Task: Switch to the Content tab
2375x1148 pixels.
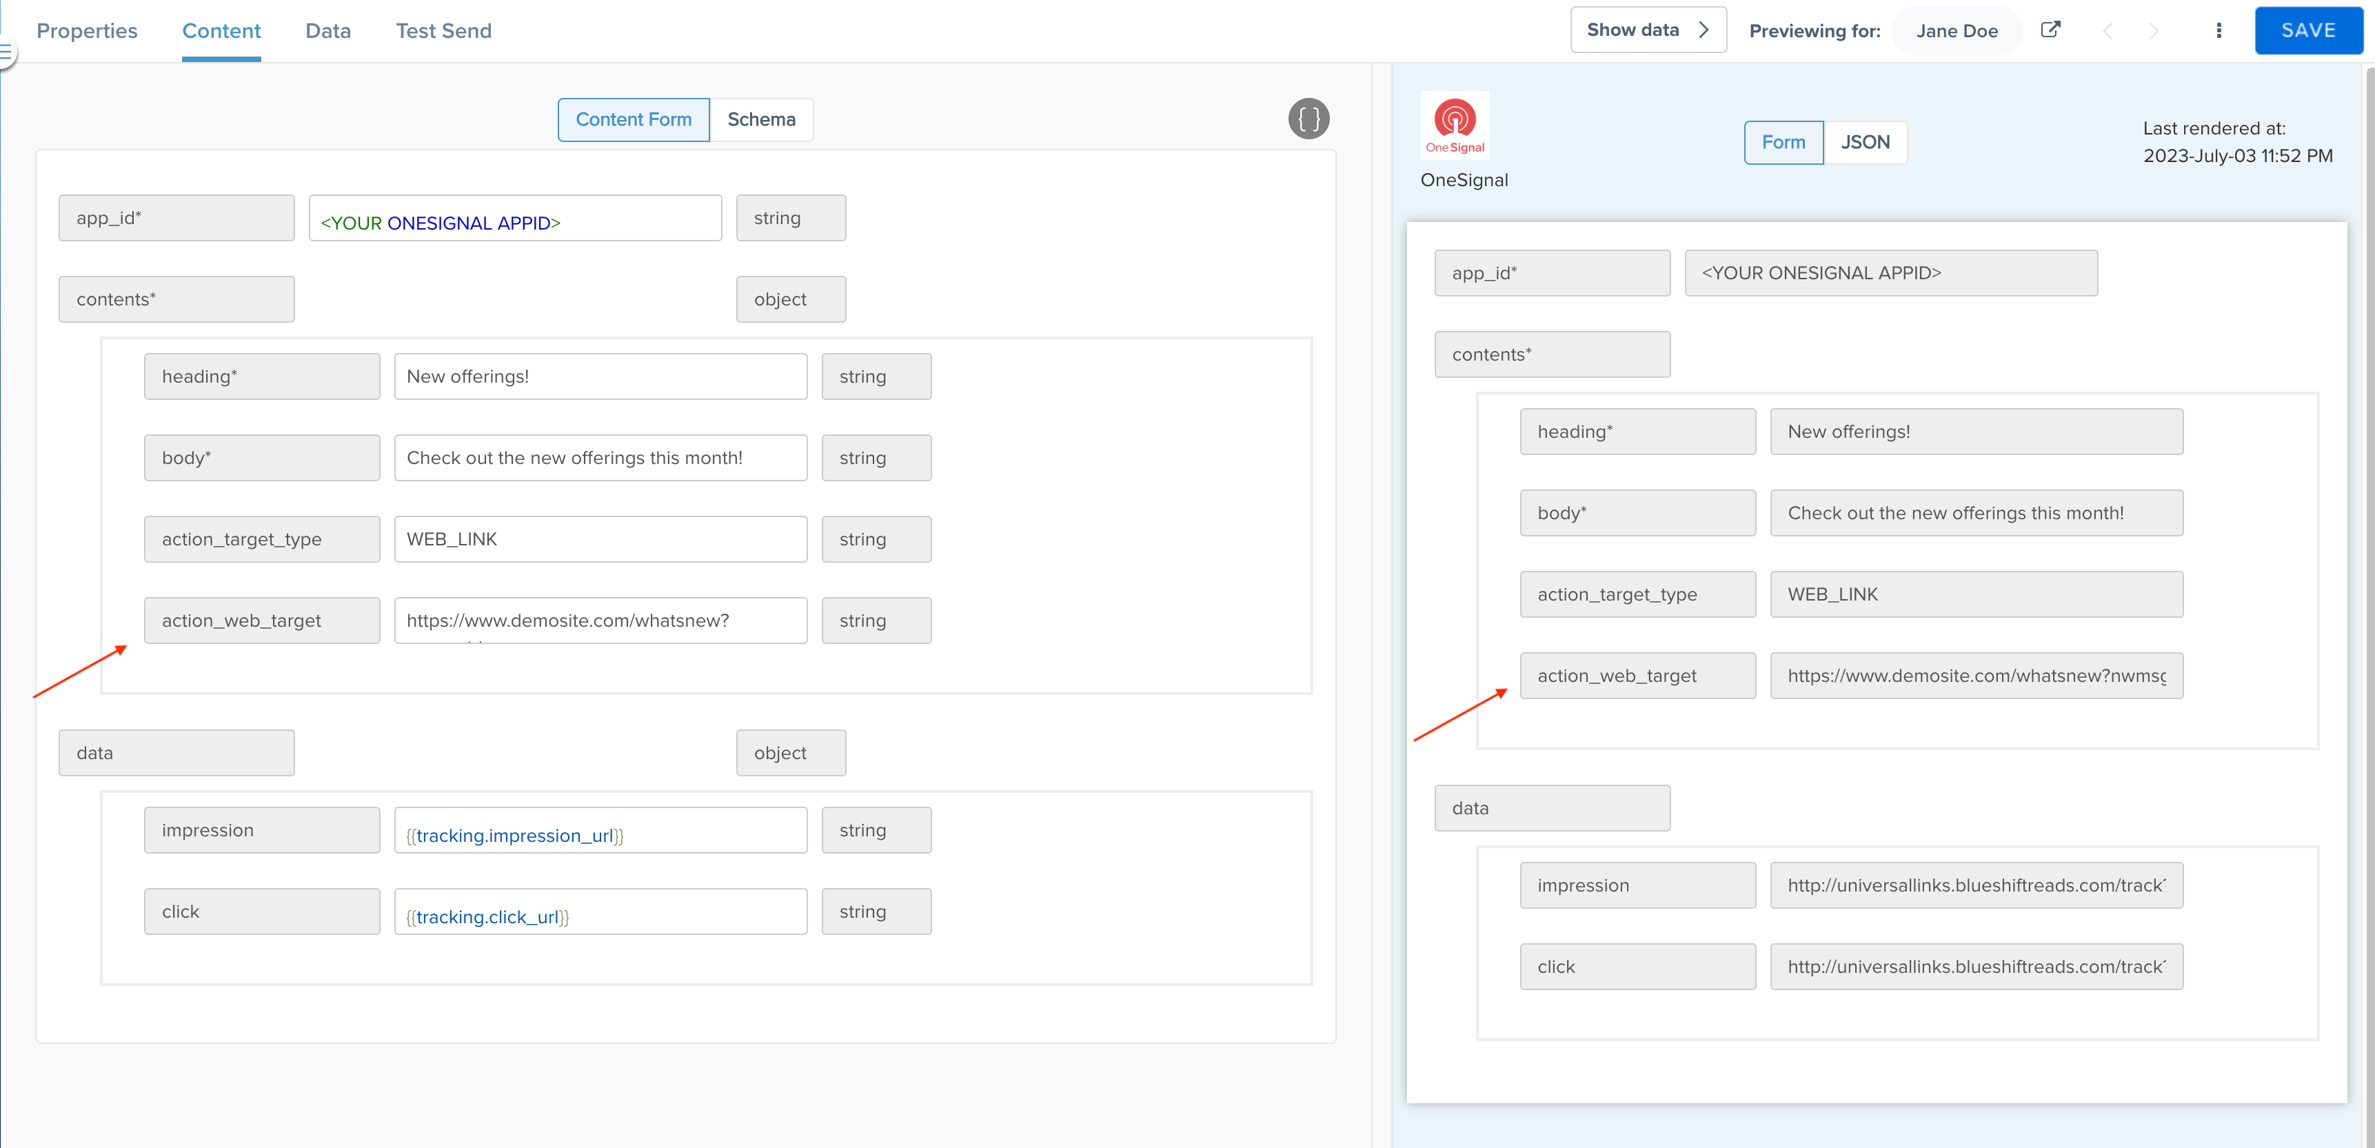Action: [221, 30]
